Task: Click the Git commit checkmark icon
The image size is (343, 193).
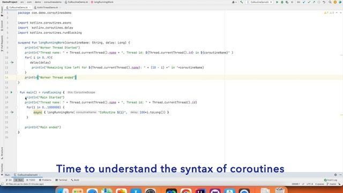Action: click(x=309, y=2)
